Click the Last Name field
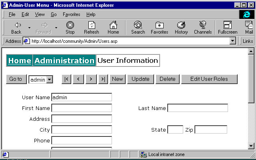 (x=198, y=108)
